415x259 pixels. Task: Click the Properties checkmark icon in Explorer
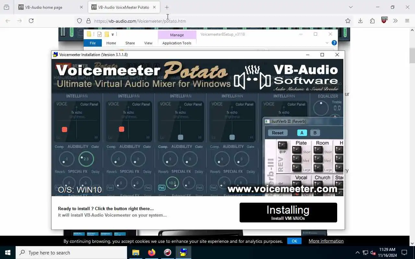pos(100,34)
